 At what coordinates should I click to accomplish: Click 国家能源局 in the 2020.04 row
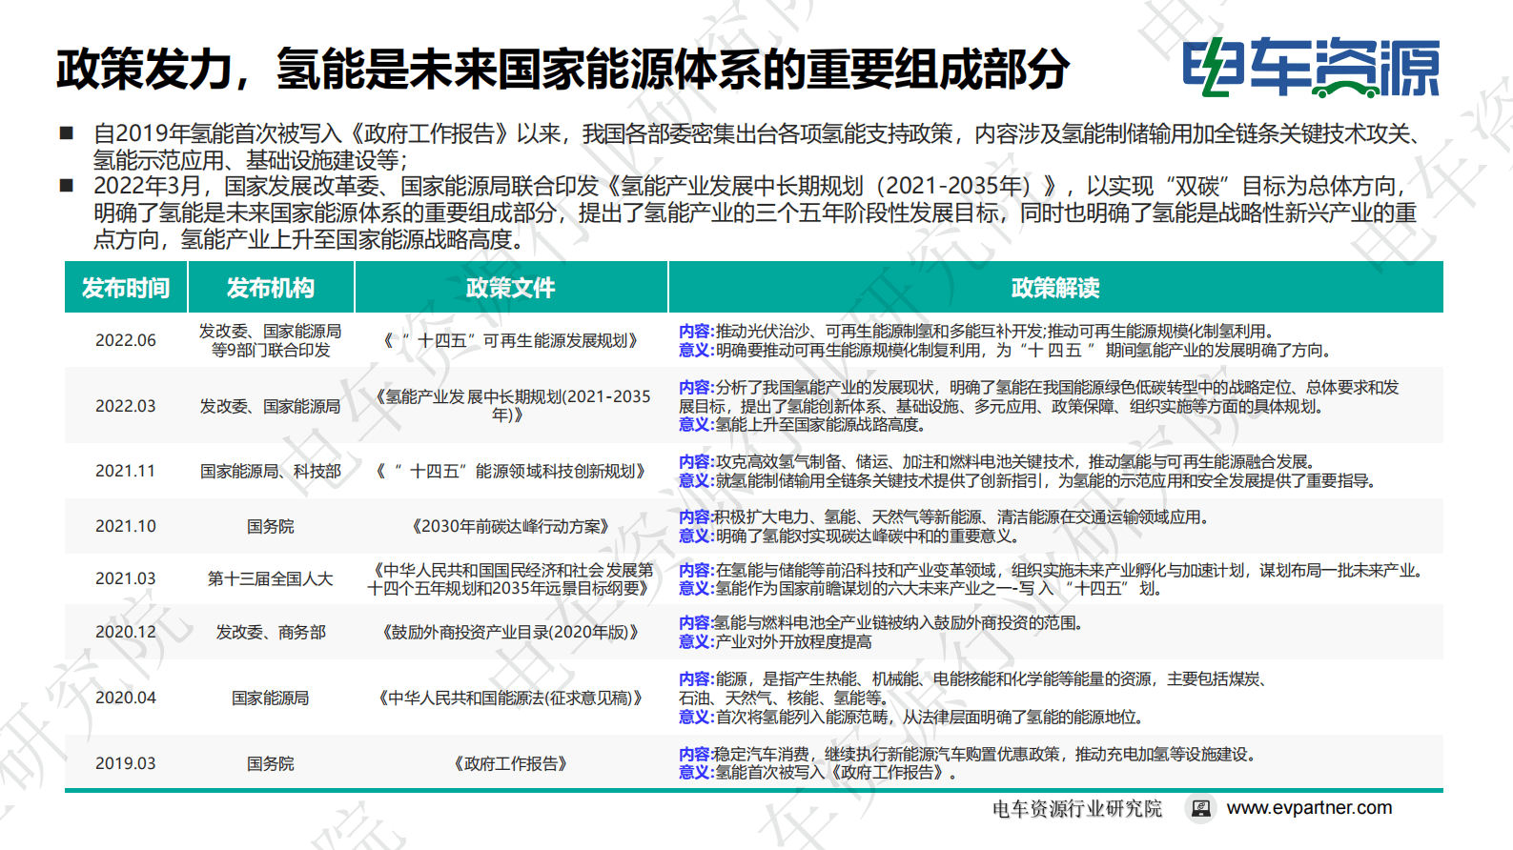(x=271, y=698)
